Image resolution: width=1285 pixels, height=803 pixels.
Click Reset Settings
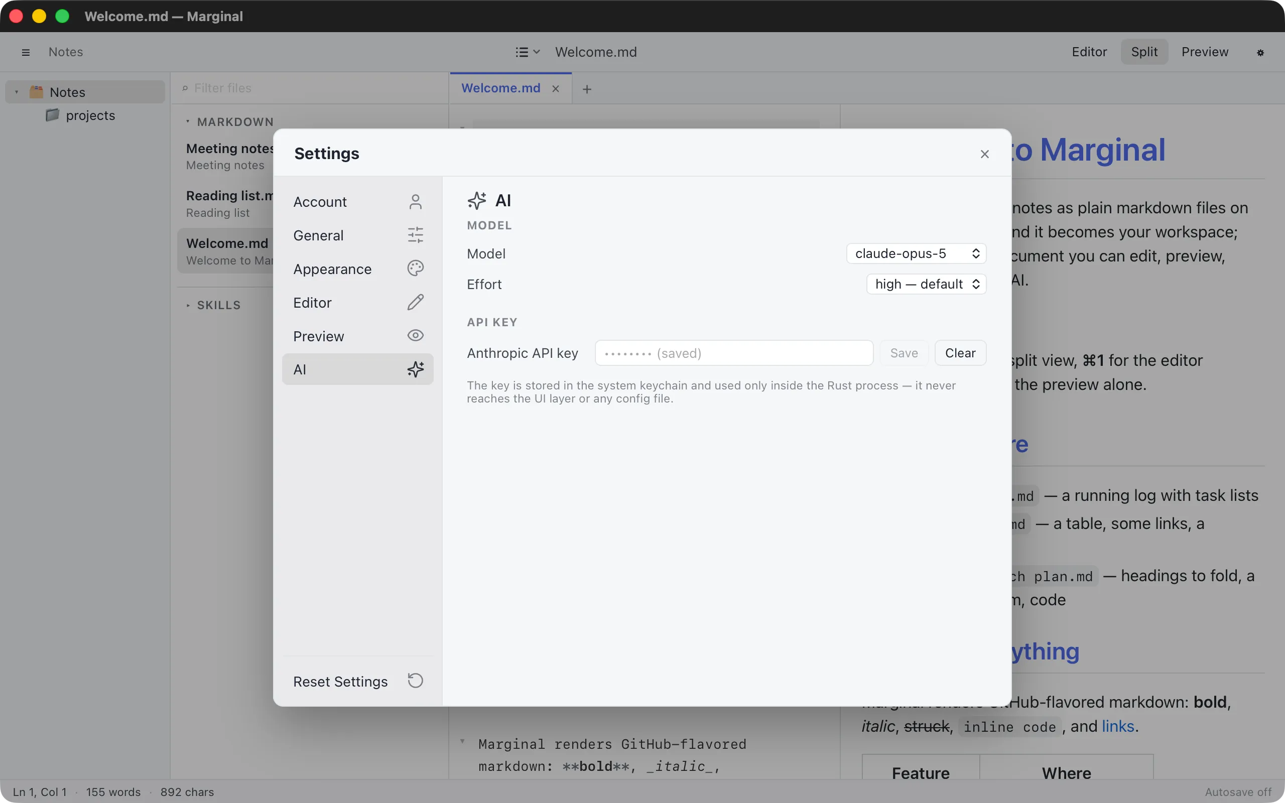[358, 682]
